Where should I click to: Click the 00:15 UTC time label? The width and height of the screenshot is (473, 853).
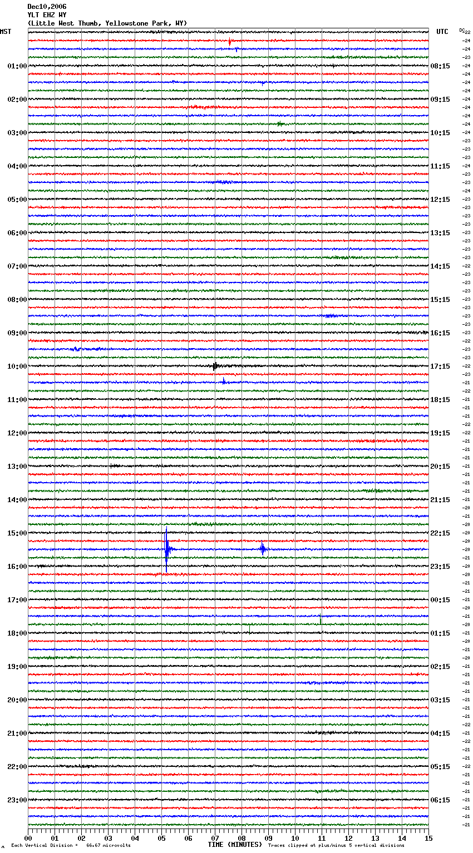(440, 600)
